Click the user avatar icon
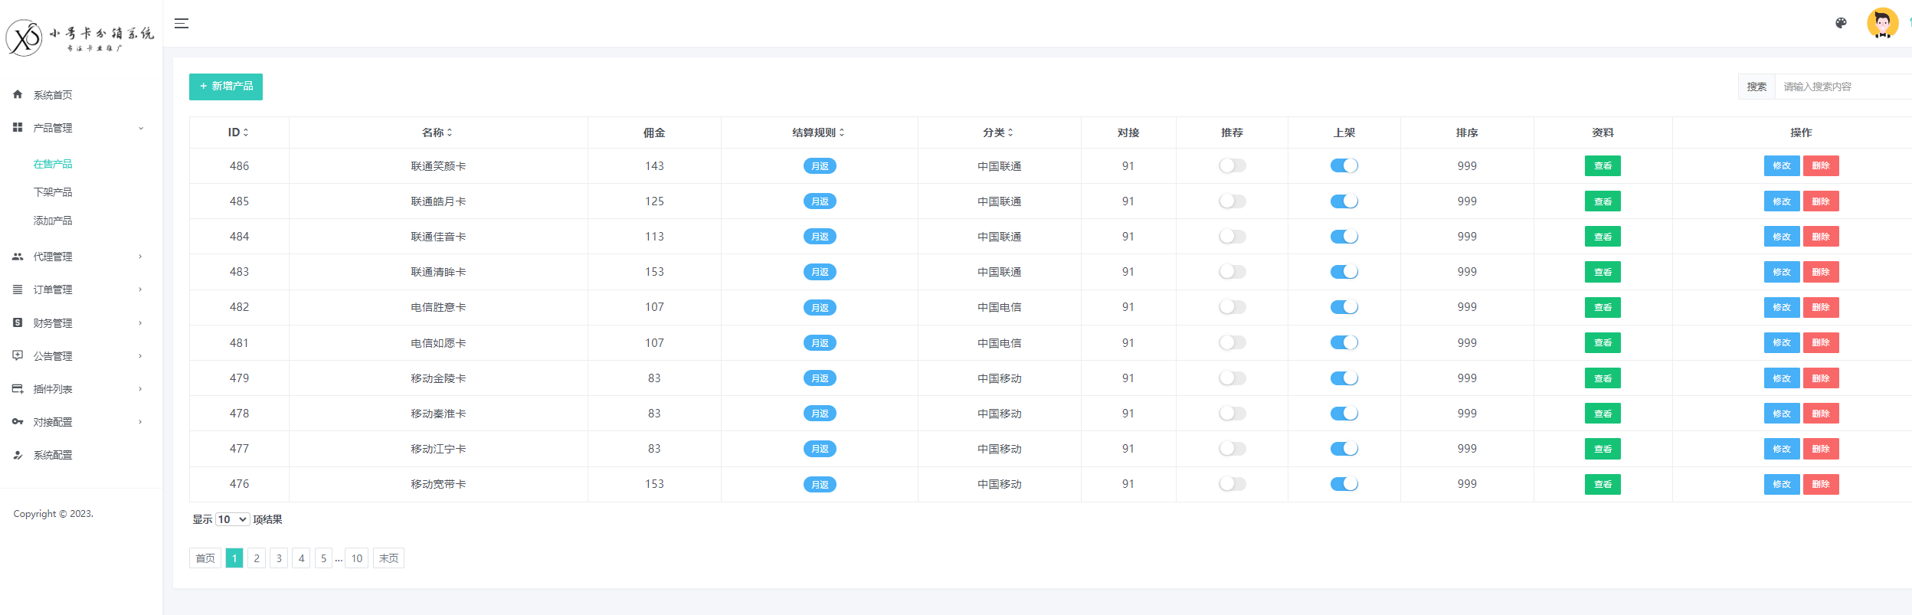The width and height of the screenshot is (1912, 615). click(x=1882, y=23)
